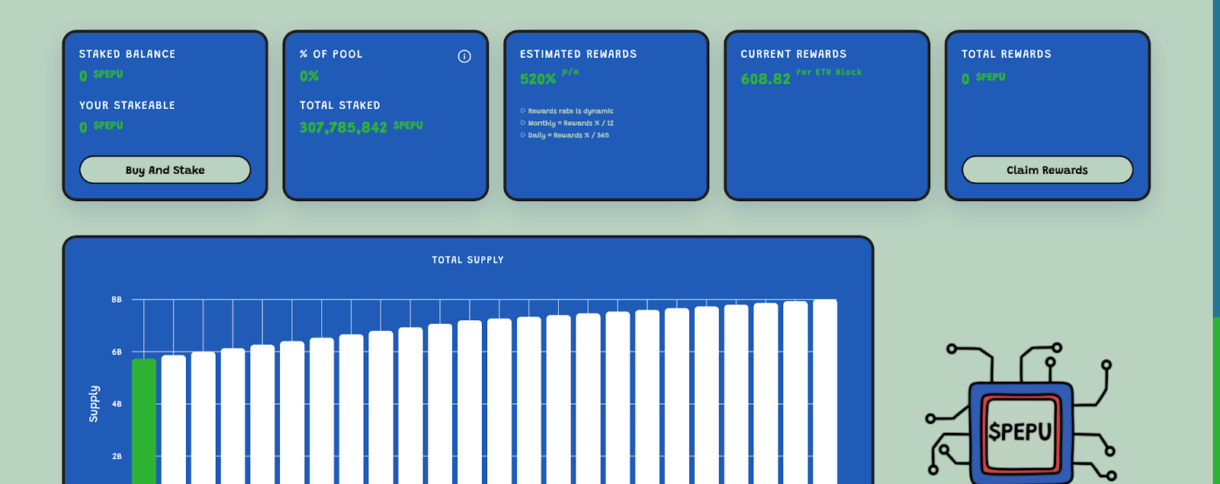The height and width of the screenshot is (484, 1220).
Task: Click the Staked Balance heading
Action: click(x=127, y=54)
